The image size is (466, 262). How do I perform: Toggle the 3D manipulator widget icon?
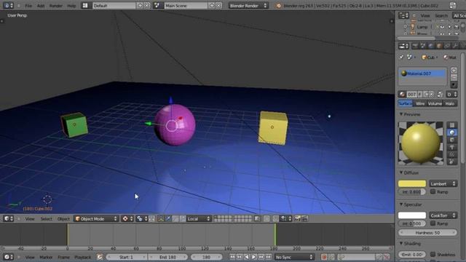coord(161,219)
